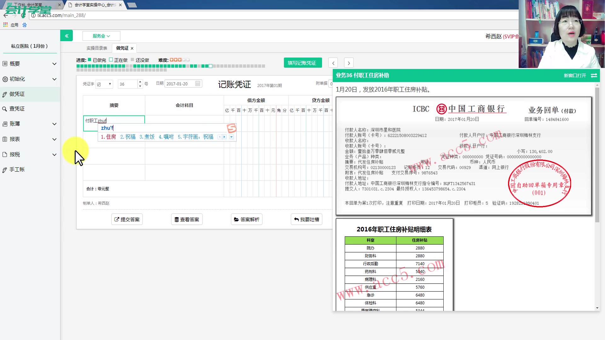Click the 填写记账凭证 green button

(302, 63)
